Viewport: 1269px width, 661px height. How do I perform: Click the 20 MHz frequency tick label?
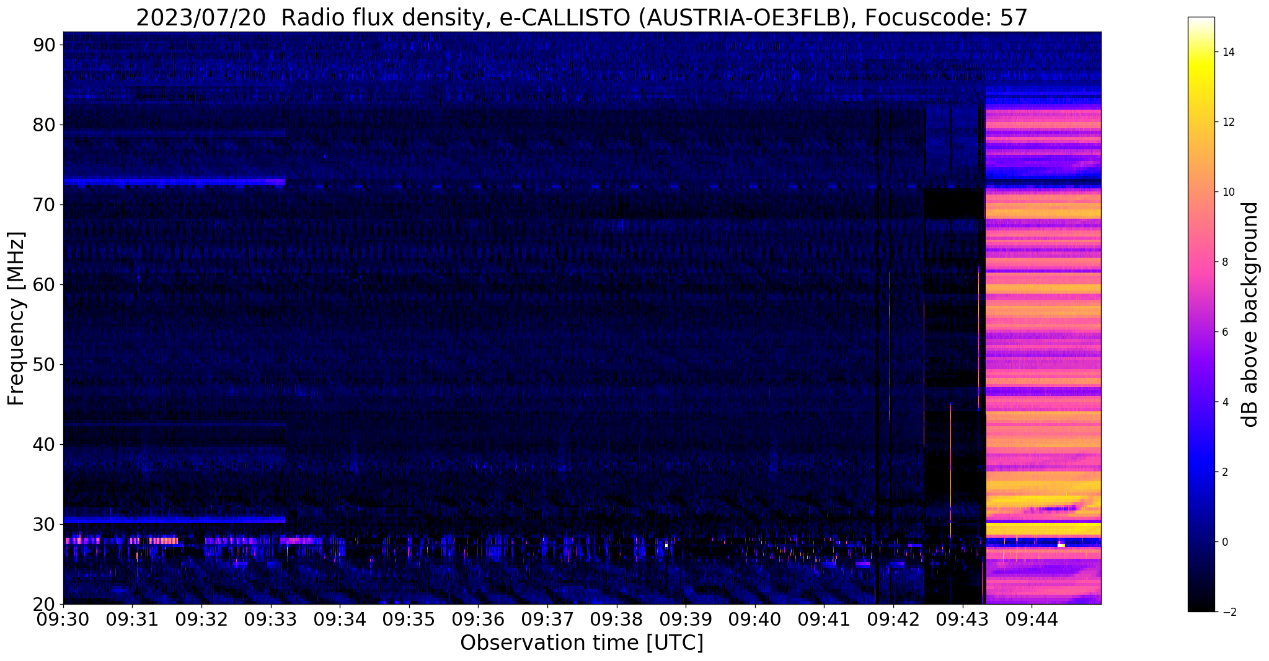(45, 604)
